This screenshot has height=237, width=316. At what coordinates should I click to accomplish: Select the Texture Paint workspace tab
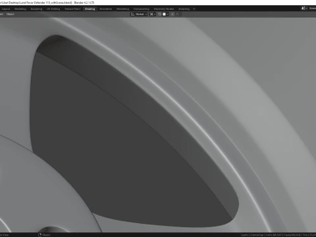pos(72,9)
